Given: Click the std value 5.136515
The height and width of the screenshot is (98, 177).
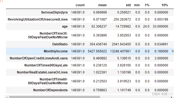Looking at the screenshot, I should coord(124,58).
